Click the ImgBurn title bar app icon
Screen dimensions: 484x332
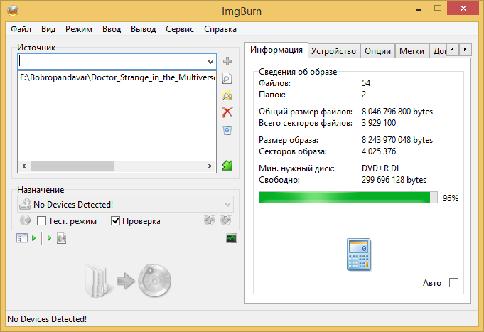tap(13, 11)
